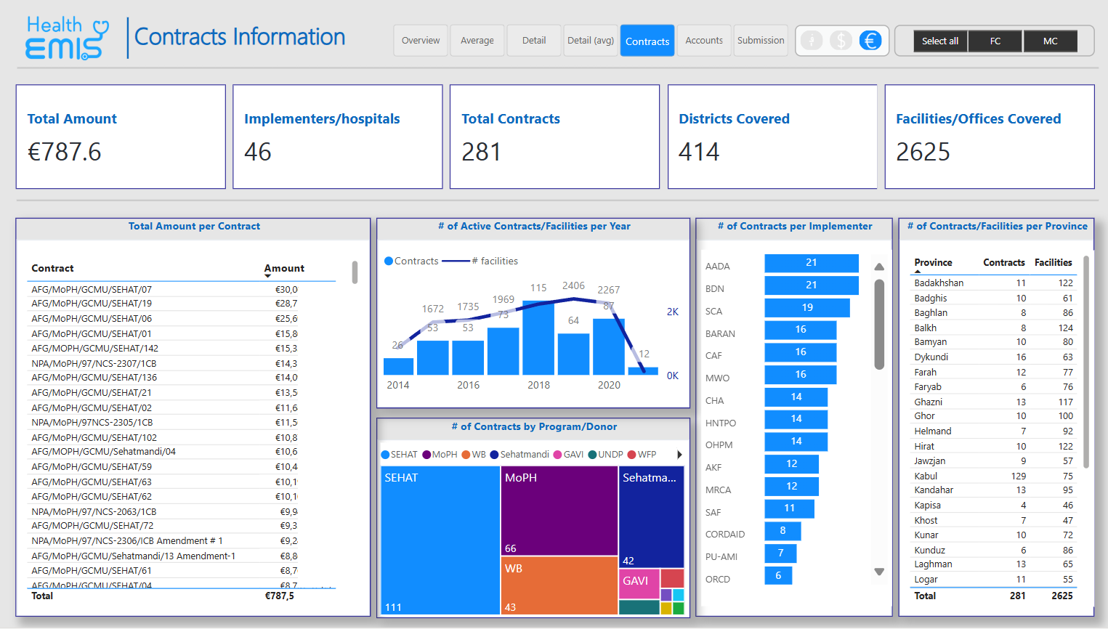Select the Euro currency icon
This screenshot has width=1108, height=629.
pos(870,41)
